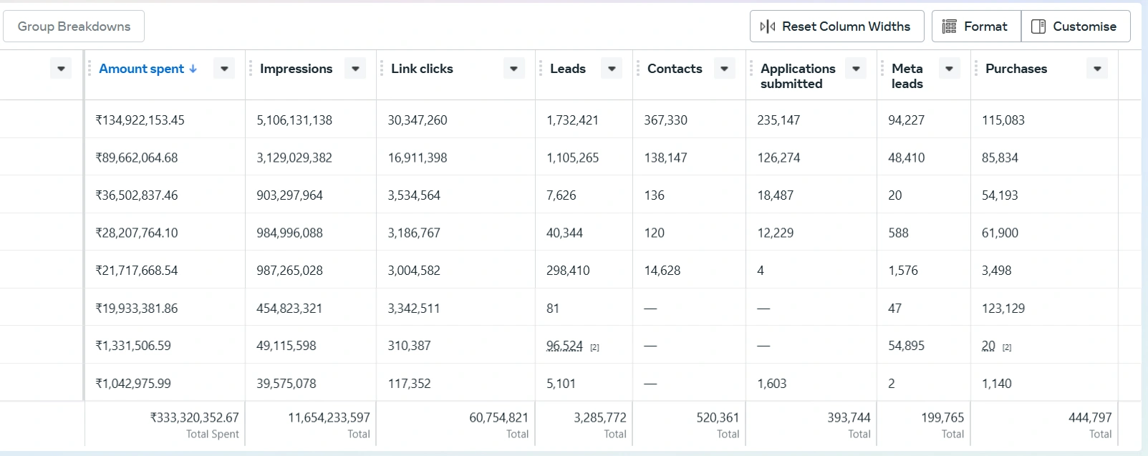Open the Amount spent column dropdown
Image resolution: width=1148 pixels, height=456 pixels.
(x=224, y=69)
